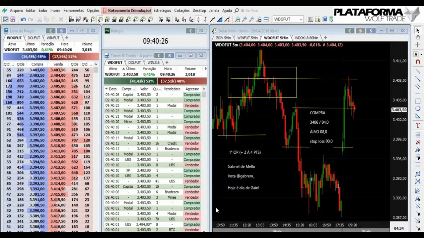Select the hand pan tool
The image size is (424, 238).
pyautogui.click(x=418, y=37)
